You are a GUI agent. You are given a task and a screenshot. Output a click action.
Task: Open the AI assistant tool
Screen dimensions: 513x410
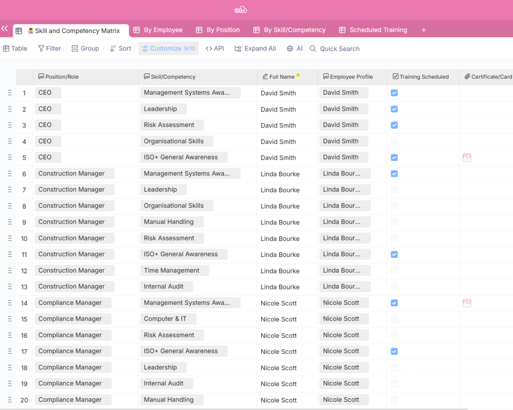(295, 49)
